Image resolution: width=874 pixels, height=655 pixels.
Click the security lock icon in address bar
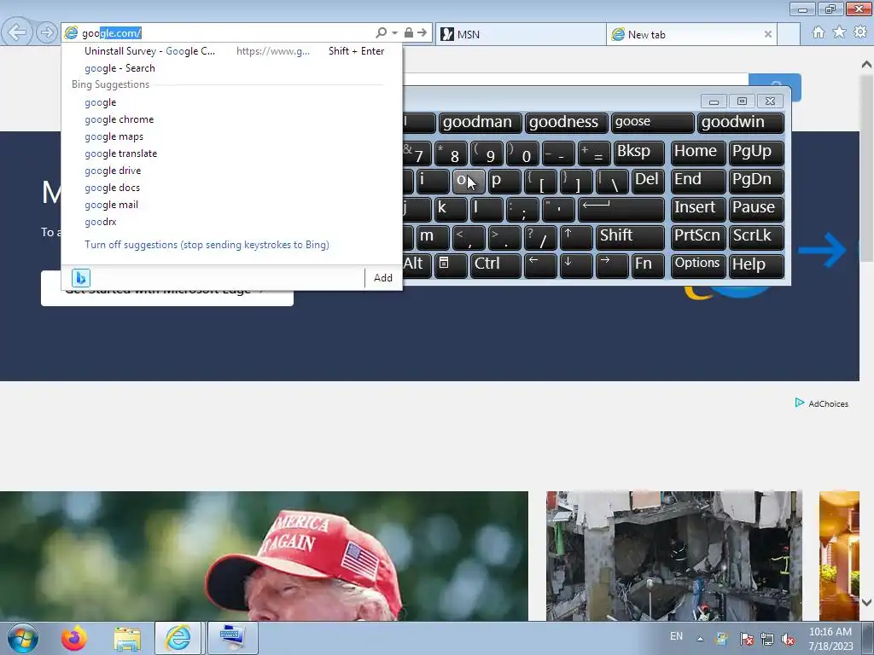tap(409, 33)
